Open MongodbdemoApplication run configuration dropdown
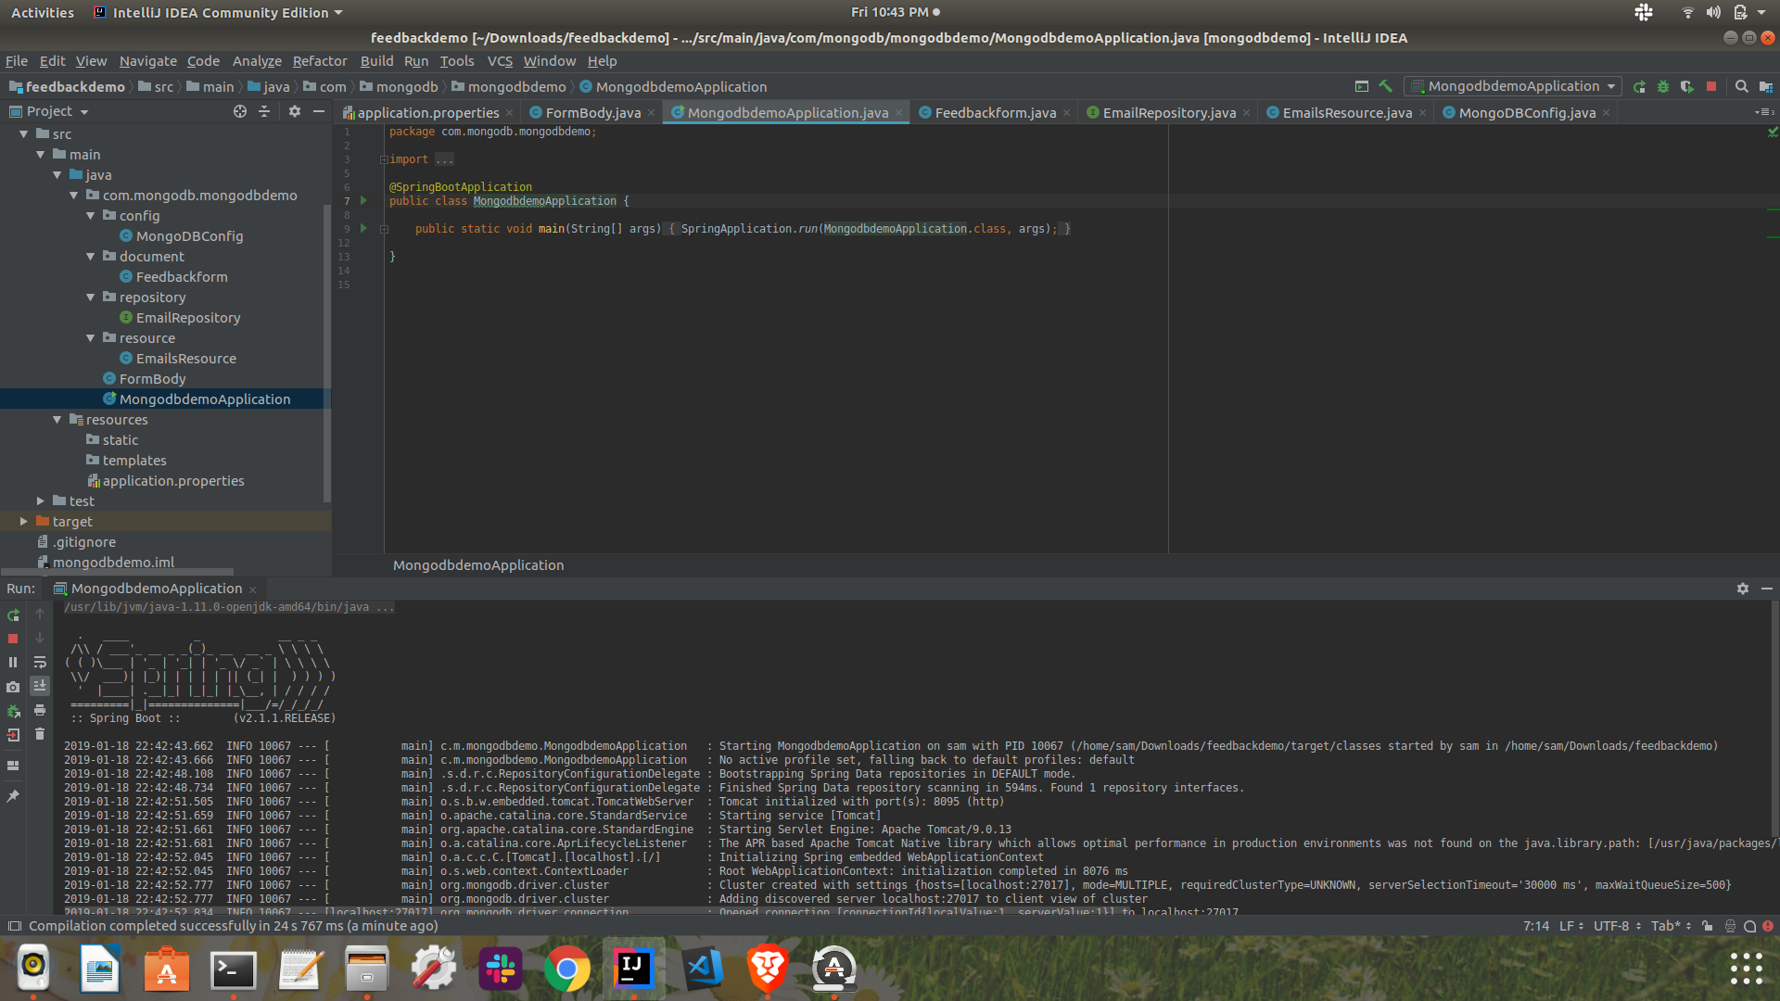Screen dimensions: 1780x1001 [1514, 86]
